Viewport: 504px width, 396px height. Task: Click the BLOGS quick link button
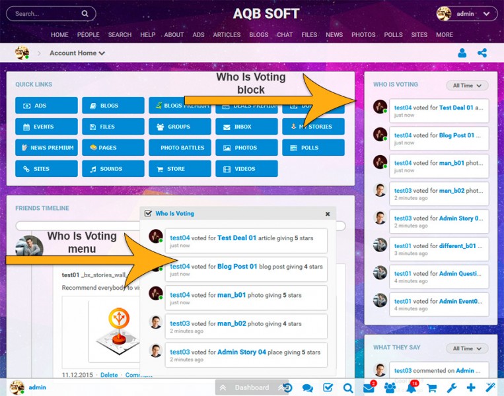click(x=113, y=106)
